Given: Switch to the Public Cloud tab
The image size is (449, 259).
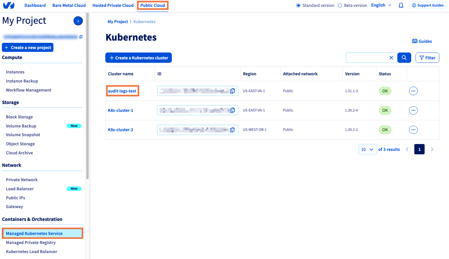Looking at the screenshot, I should (x=152, y=5).
